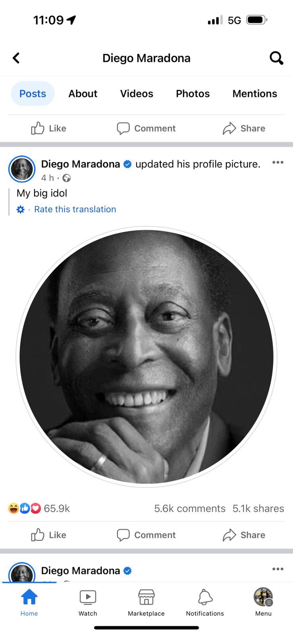Tap the back arrow icon
The image size is (293, 635).
(16, 58)
